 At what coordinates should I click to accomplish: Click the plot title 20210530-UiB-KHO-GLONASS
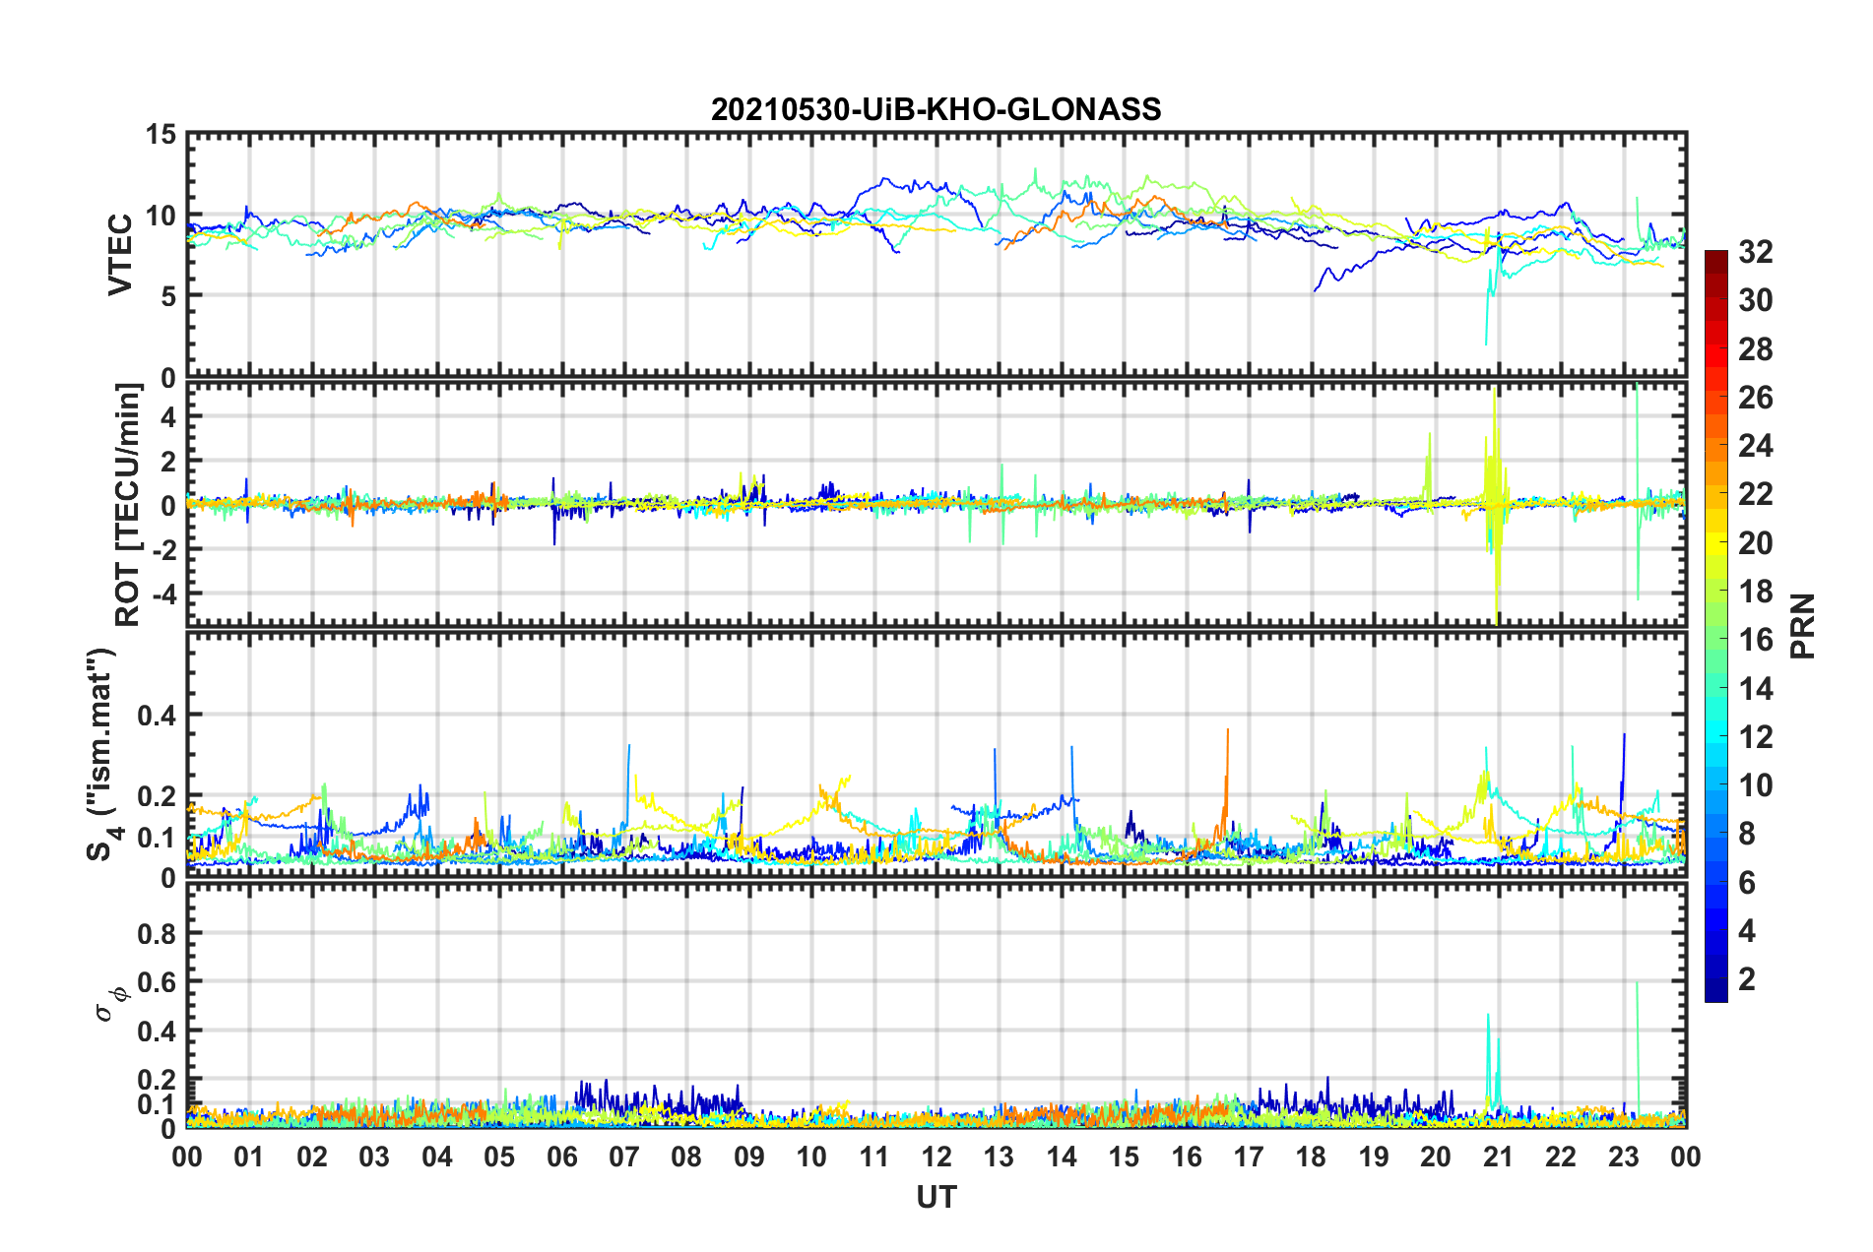tap(936, 109)
